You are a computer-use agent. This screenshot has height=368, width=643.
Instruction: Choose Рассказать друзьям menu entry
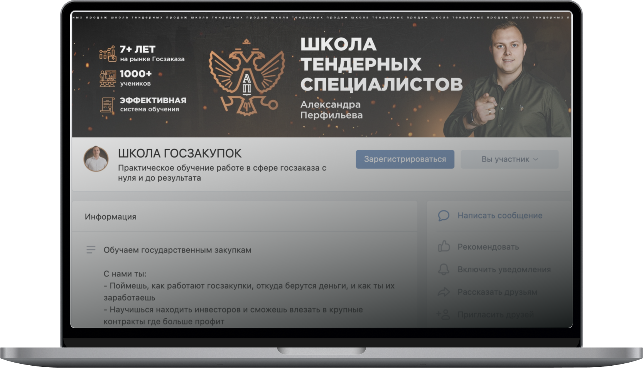(x=497, y=292)
